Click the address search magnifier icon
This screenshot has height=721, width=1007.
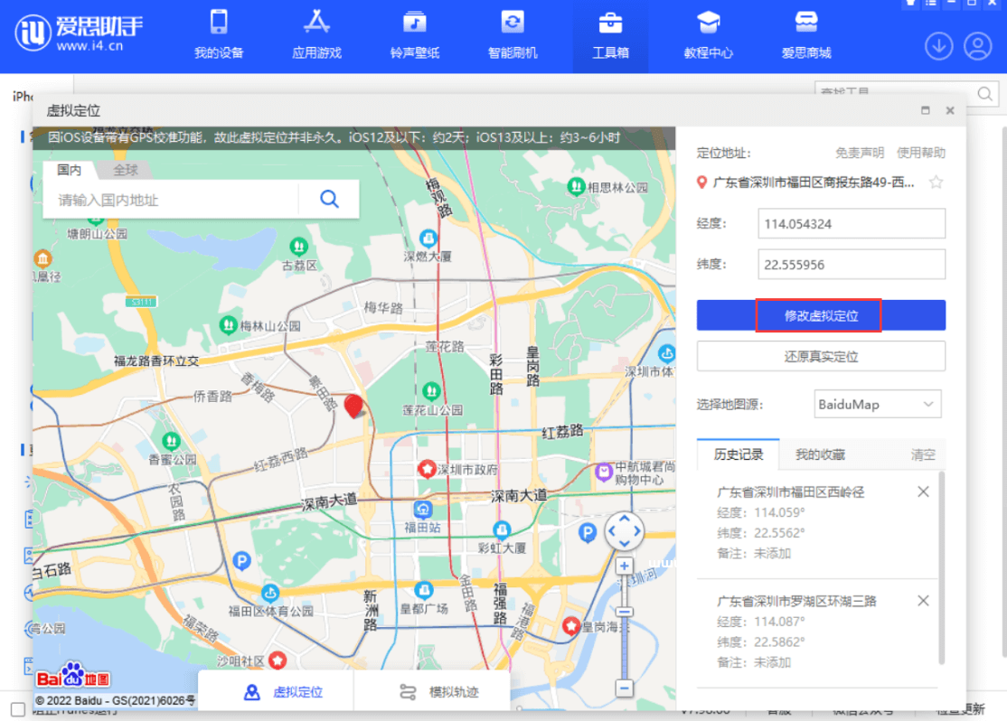pos(328,199)
